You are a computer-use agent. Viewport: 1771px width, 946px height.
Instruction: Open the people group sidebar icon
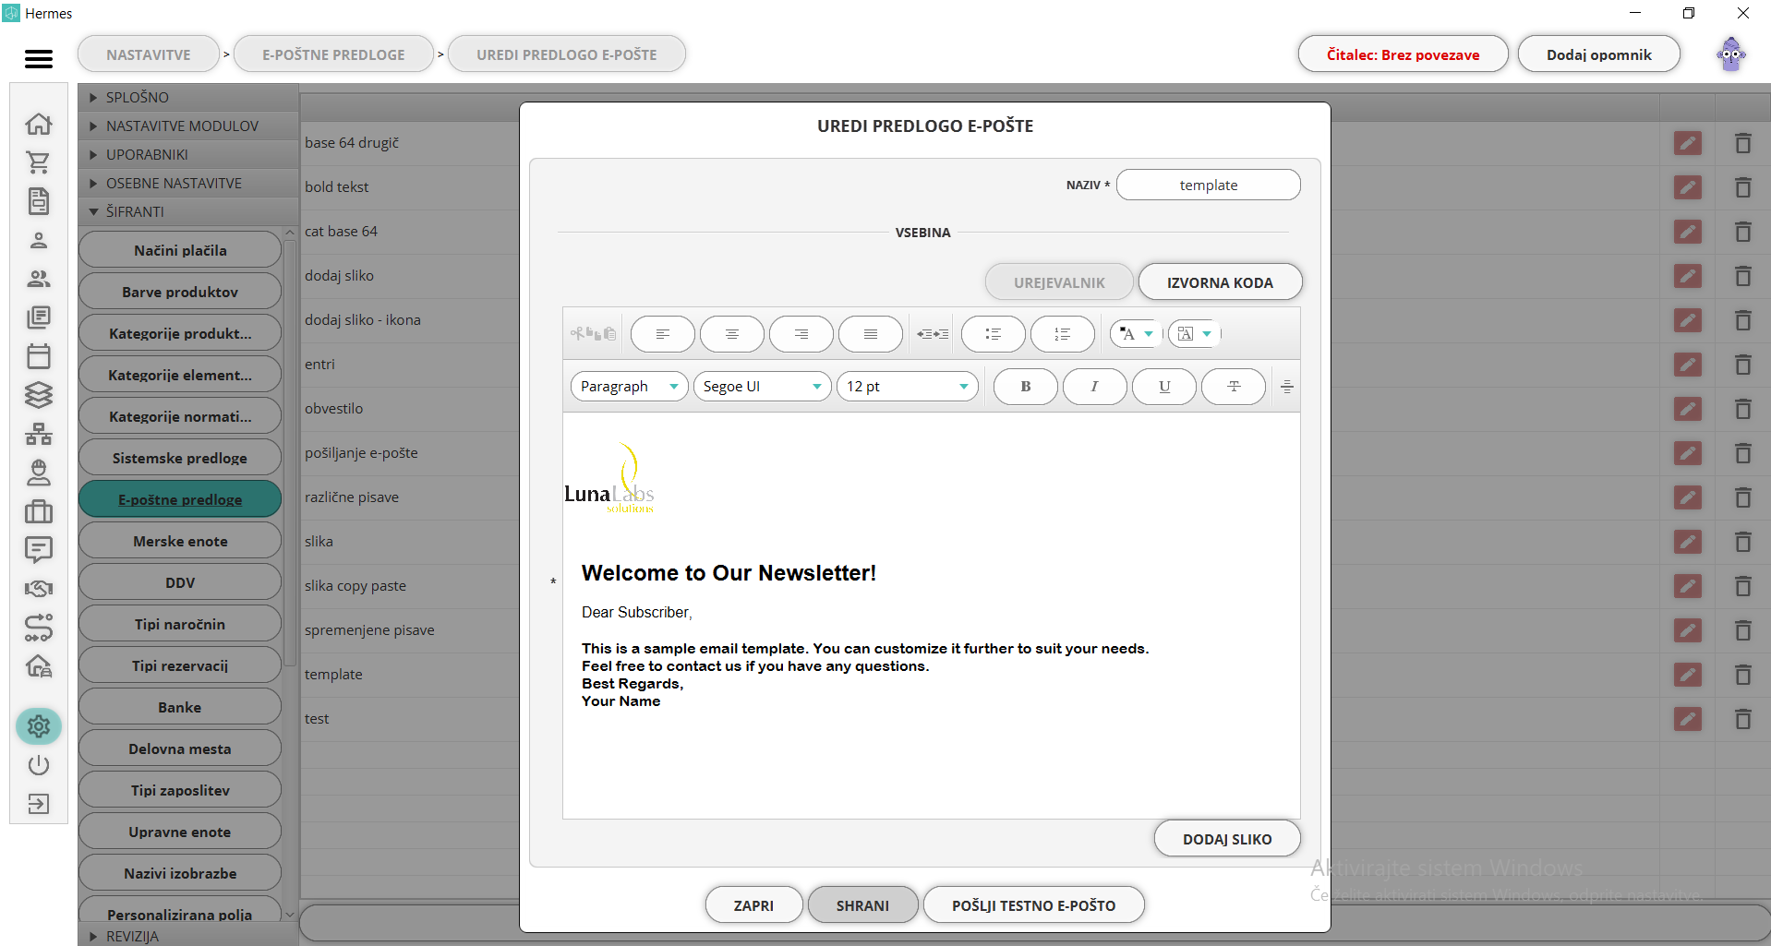pos(39,279)
